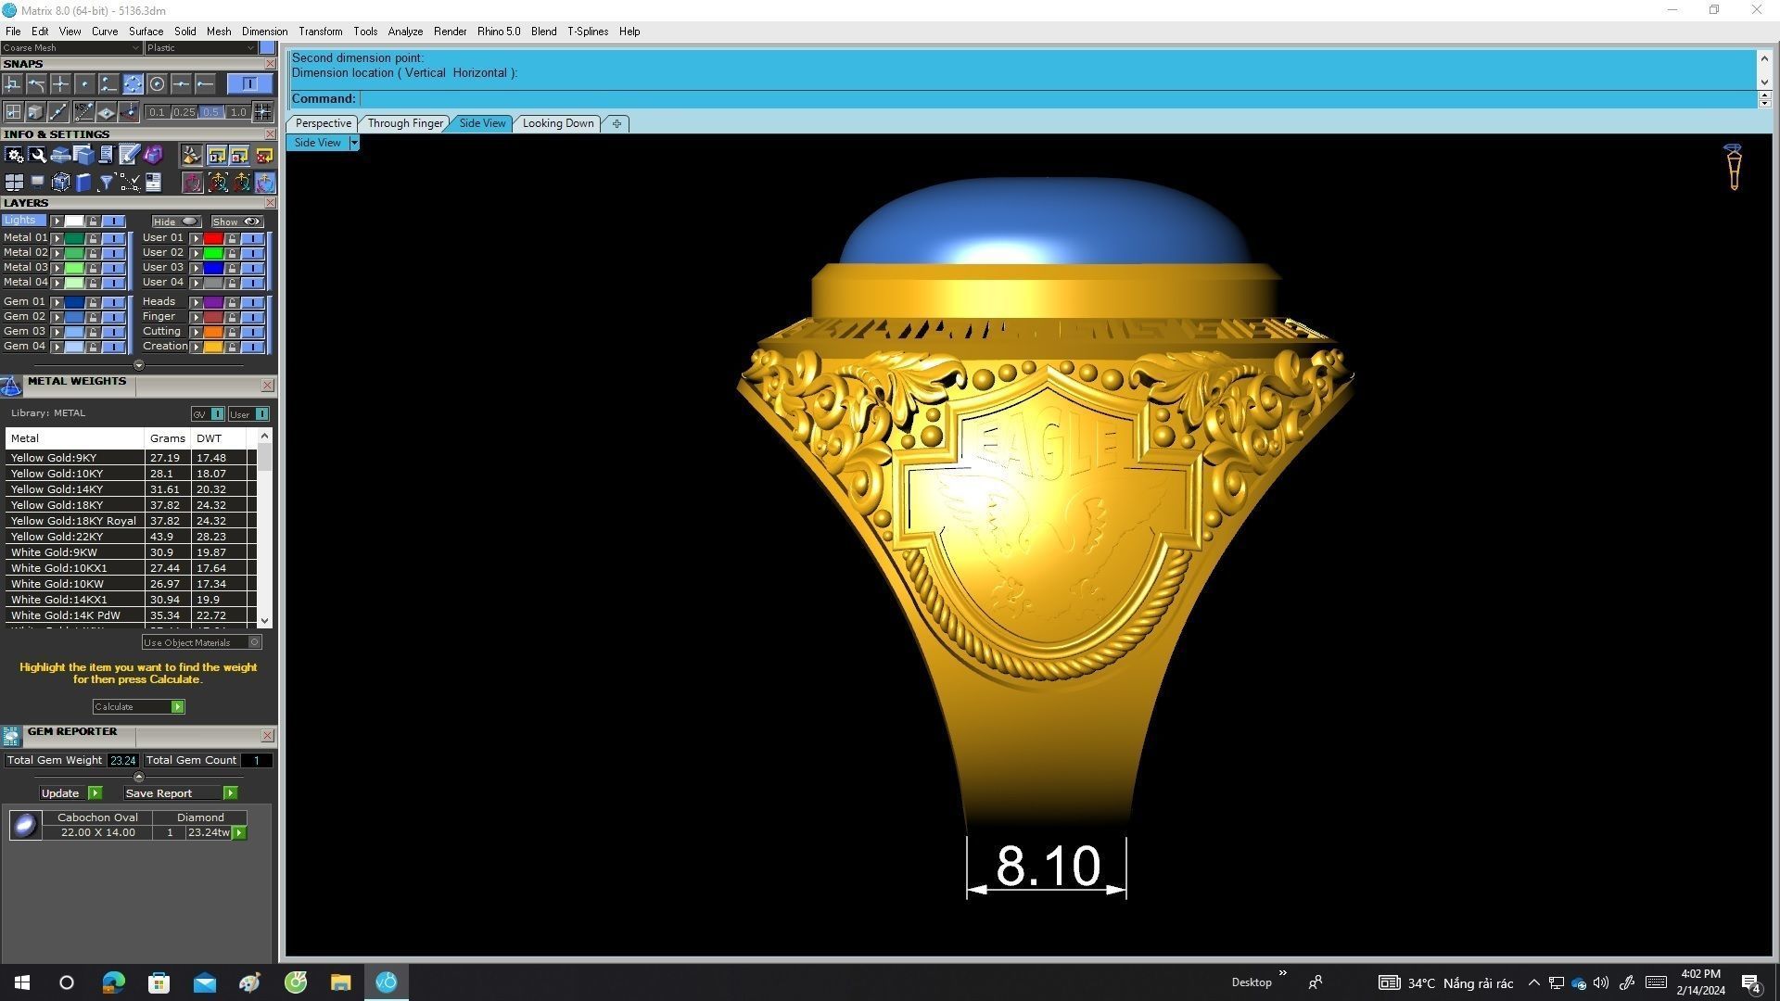Toggle the Quad snap icon
The height and width of the screenshot is (1001, 1780).
(133, 84)
